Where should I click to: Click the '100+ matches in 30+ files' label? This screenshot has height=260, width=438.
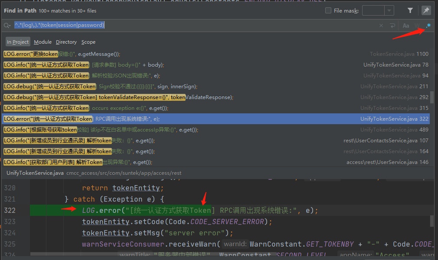67,11
